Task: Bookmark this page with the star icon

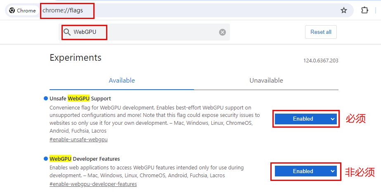Action: (343, 10)
